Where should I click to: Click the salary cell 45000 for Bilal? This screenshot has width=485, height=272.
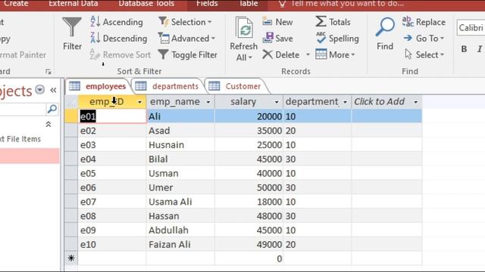tap(249, 159)
